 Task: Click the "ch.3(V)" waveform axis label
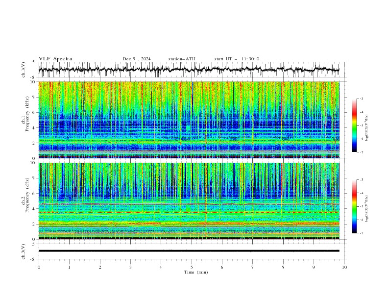(x=24, y=251)
